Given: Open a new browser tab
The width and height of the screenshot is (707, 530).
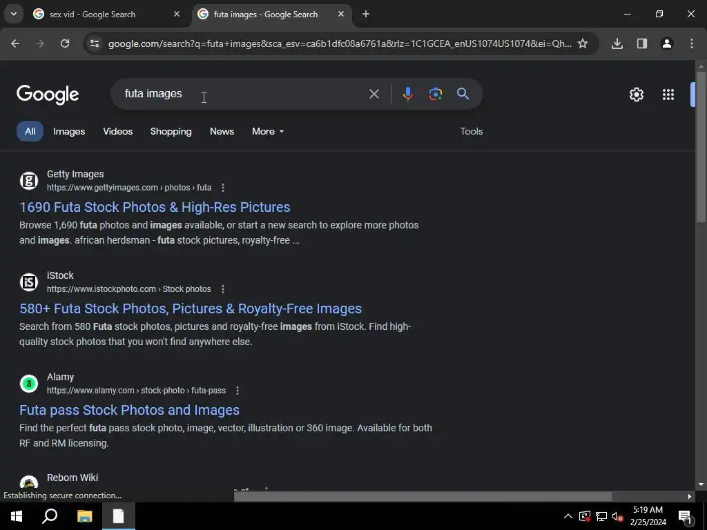Looking at the screenshot, I should point(366,14).
